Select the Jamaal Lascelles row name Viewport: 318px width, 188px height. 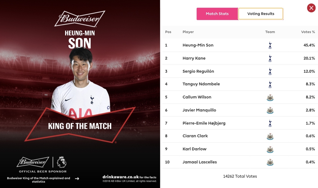200,162
